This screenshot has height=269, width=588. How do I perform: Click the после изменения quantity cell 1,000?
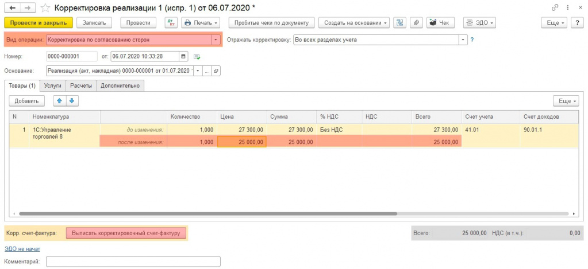click(191, 142)
